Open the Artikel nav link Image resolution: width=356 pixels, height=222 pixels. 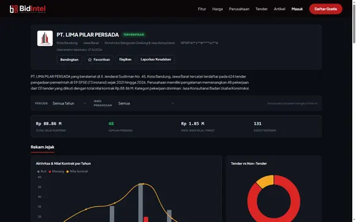(279, 9)
